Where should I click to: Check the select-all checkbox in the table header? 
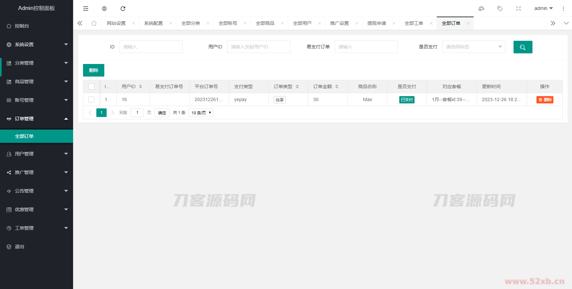click(x=91, y=87)
